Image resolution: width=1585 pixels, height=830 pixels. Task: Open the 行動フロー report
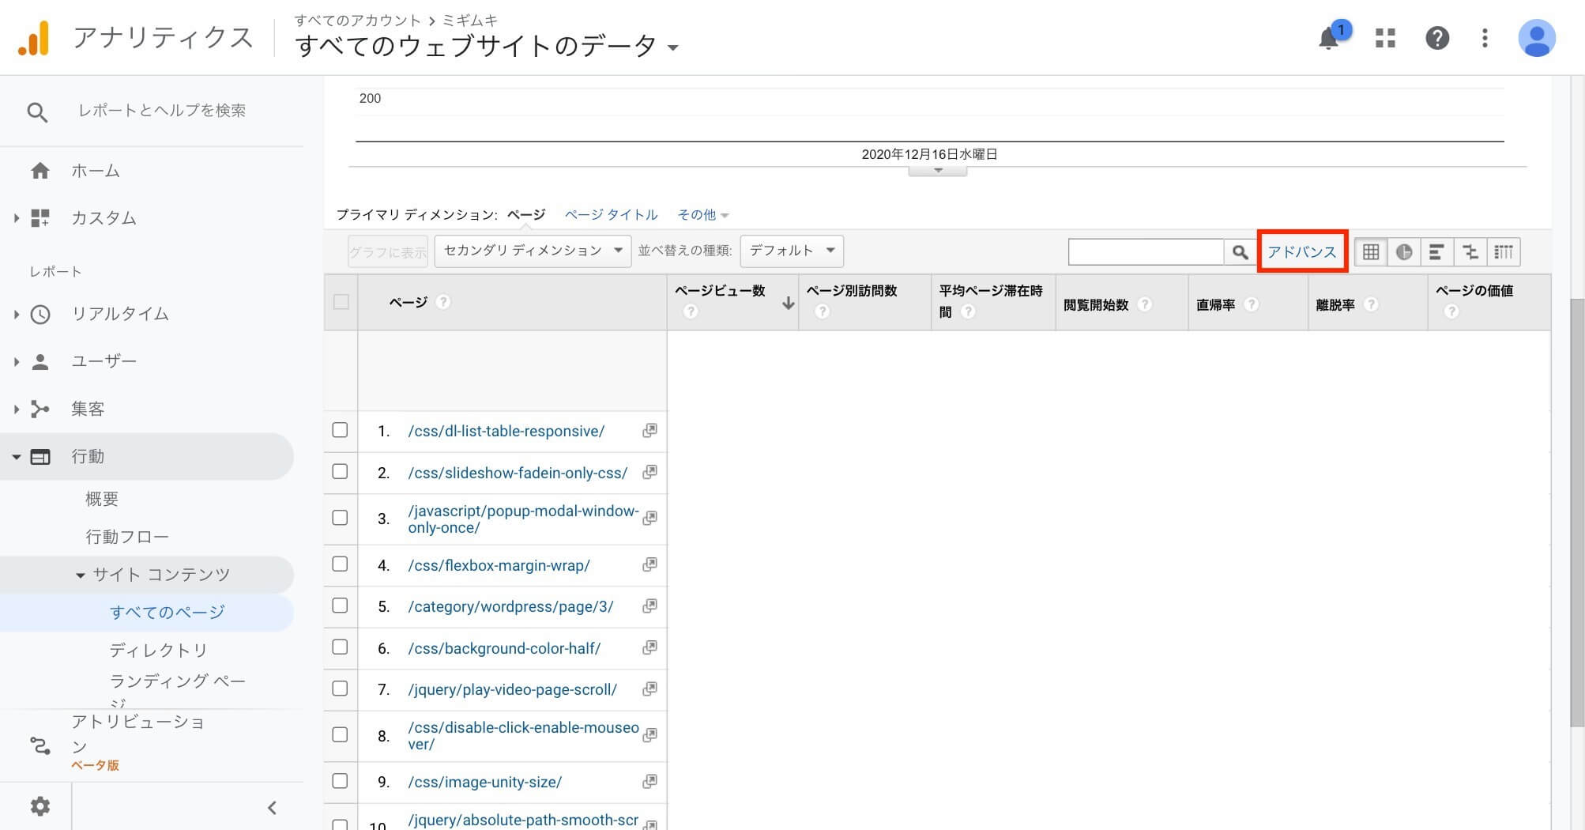[x=127, y=537]
